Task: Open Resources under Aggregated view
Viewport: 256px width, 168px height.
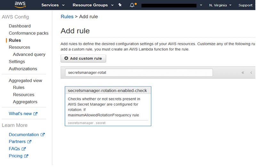Action: pyautogui.click(x=23, y=95)
